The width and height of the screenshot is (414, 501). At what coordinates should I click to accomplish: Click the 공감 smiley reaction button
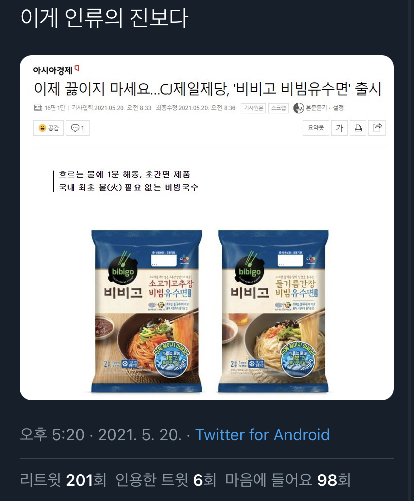(x=49, y=128)
